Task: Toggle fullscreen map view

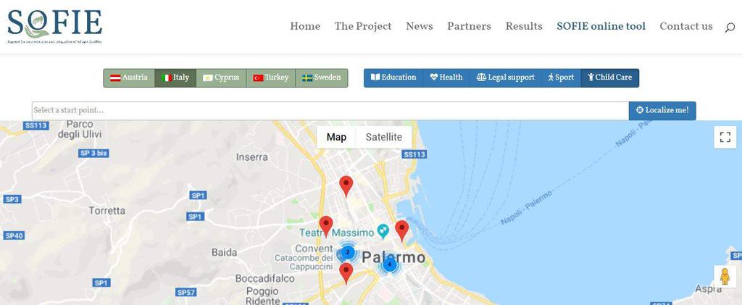Action: [x=725, y=137]
